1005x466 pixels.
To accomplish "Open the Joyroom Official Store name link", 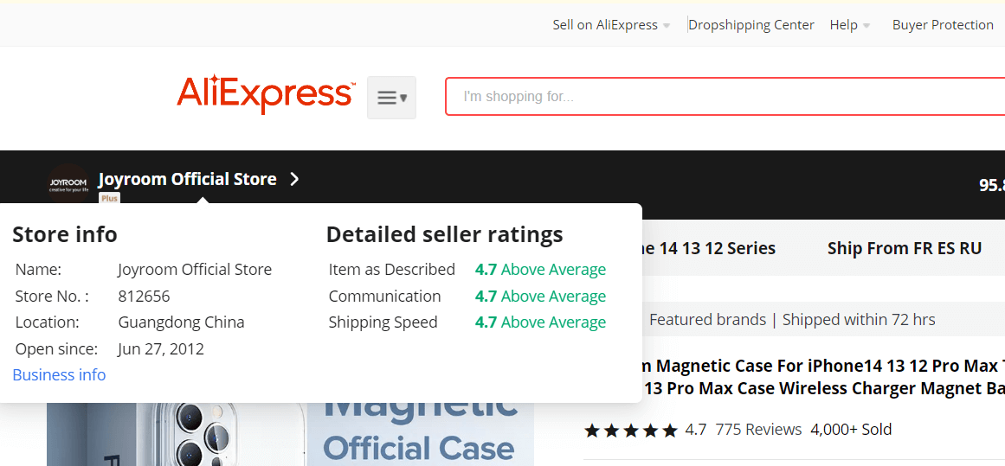I will click(187, 179).
